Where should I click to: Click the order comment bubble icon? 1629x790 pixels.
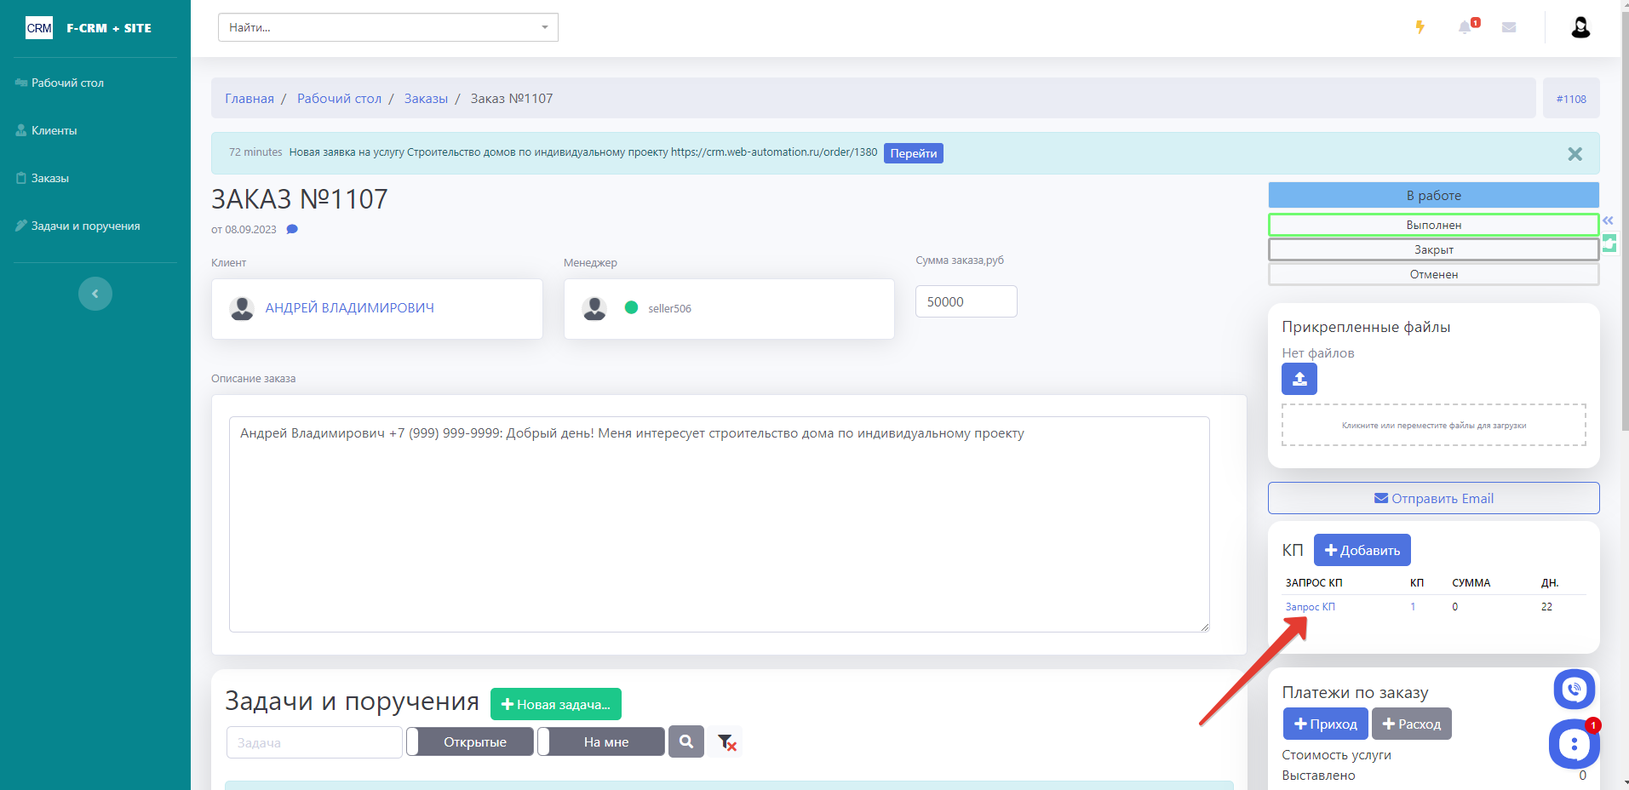click(292, 229)
